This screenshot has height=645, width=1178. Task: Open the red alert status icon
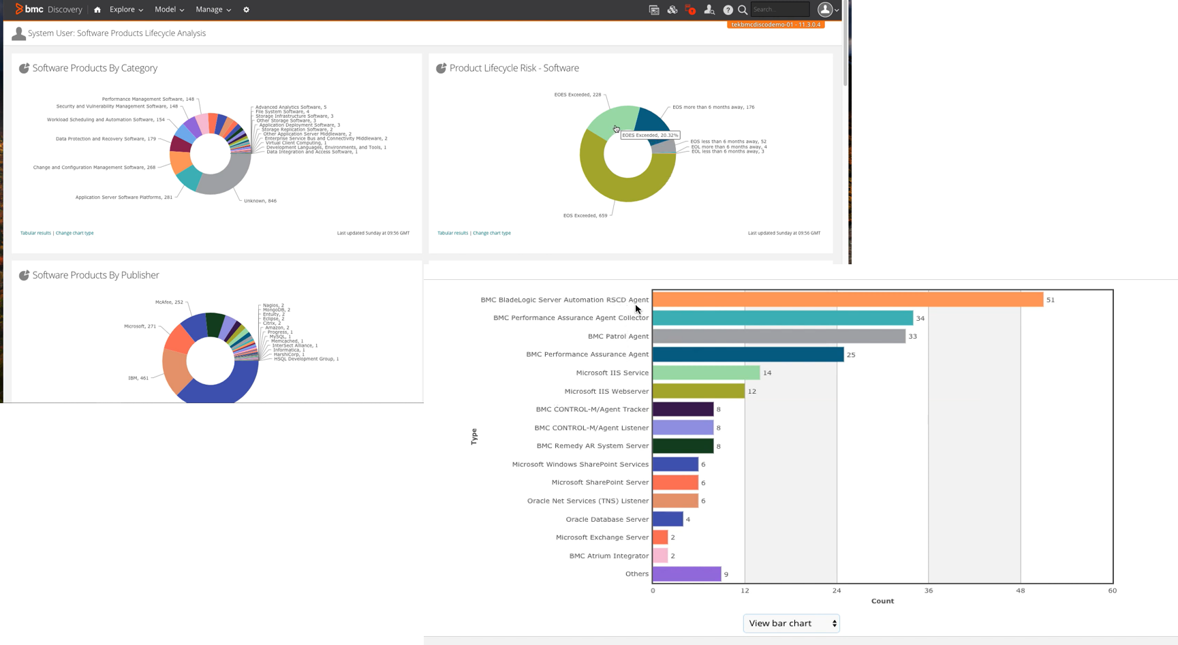[690, 10]
